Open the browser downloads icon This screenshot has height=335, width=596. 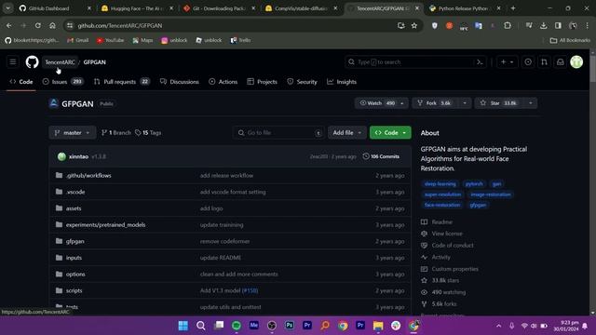pyautogui.click(x=544, y=25)
